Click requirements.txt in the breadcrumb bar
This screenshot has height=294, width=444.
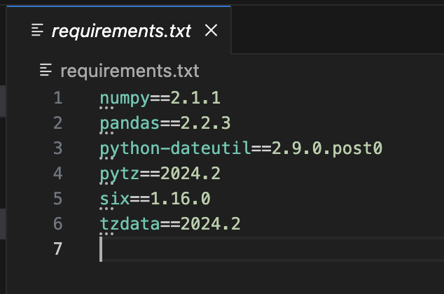(x=130, y=71)
